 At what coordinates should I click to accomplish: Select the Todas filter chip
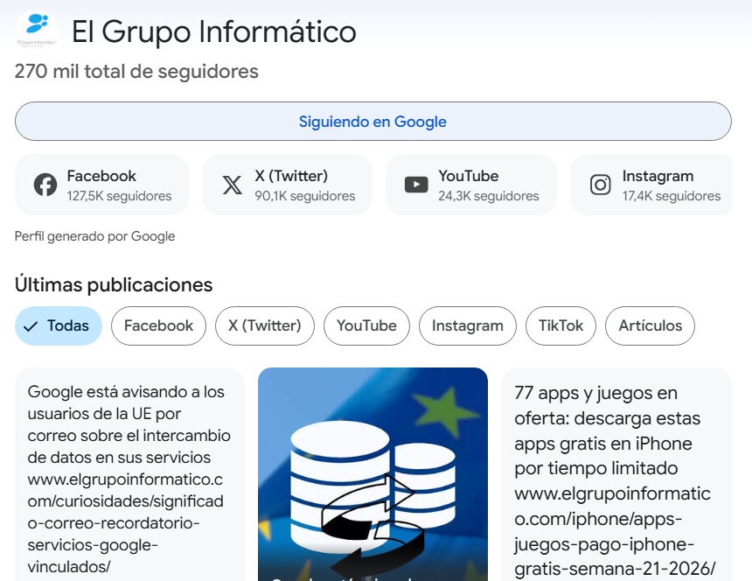coord(59,325)
